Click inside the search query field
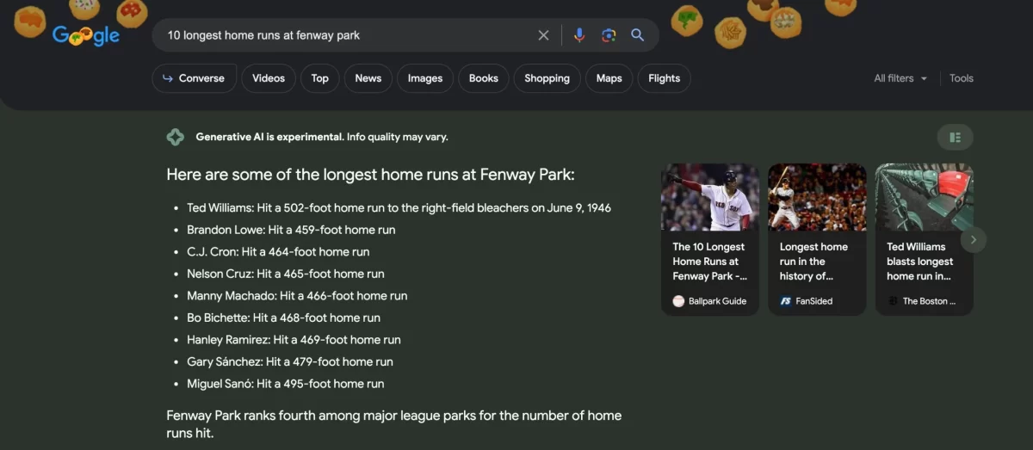Image resolution: width=1033 pixels, height=450 pixels. point(344,35)
